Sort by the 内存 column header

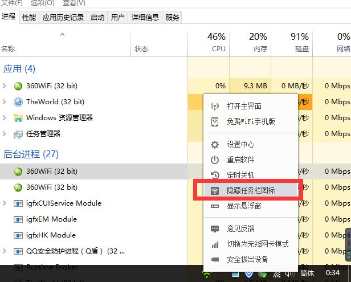(x=250, y=43)
